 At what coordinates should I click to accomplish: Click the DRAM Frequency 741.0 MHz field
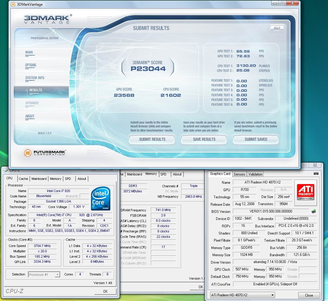coord(163,210)
